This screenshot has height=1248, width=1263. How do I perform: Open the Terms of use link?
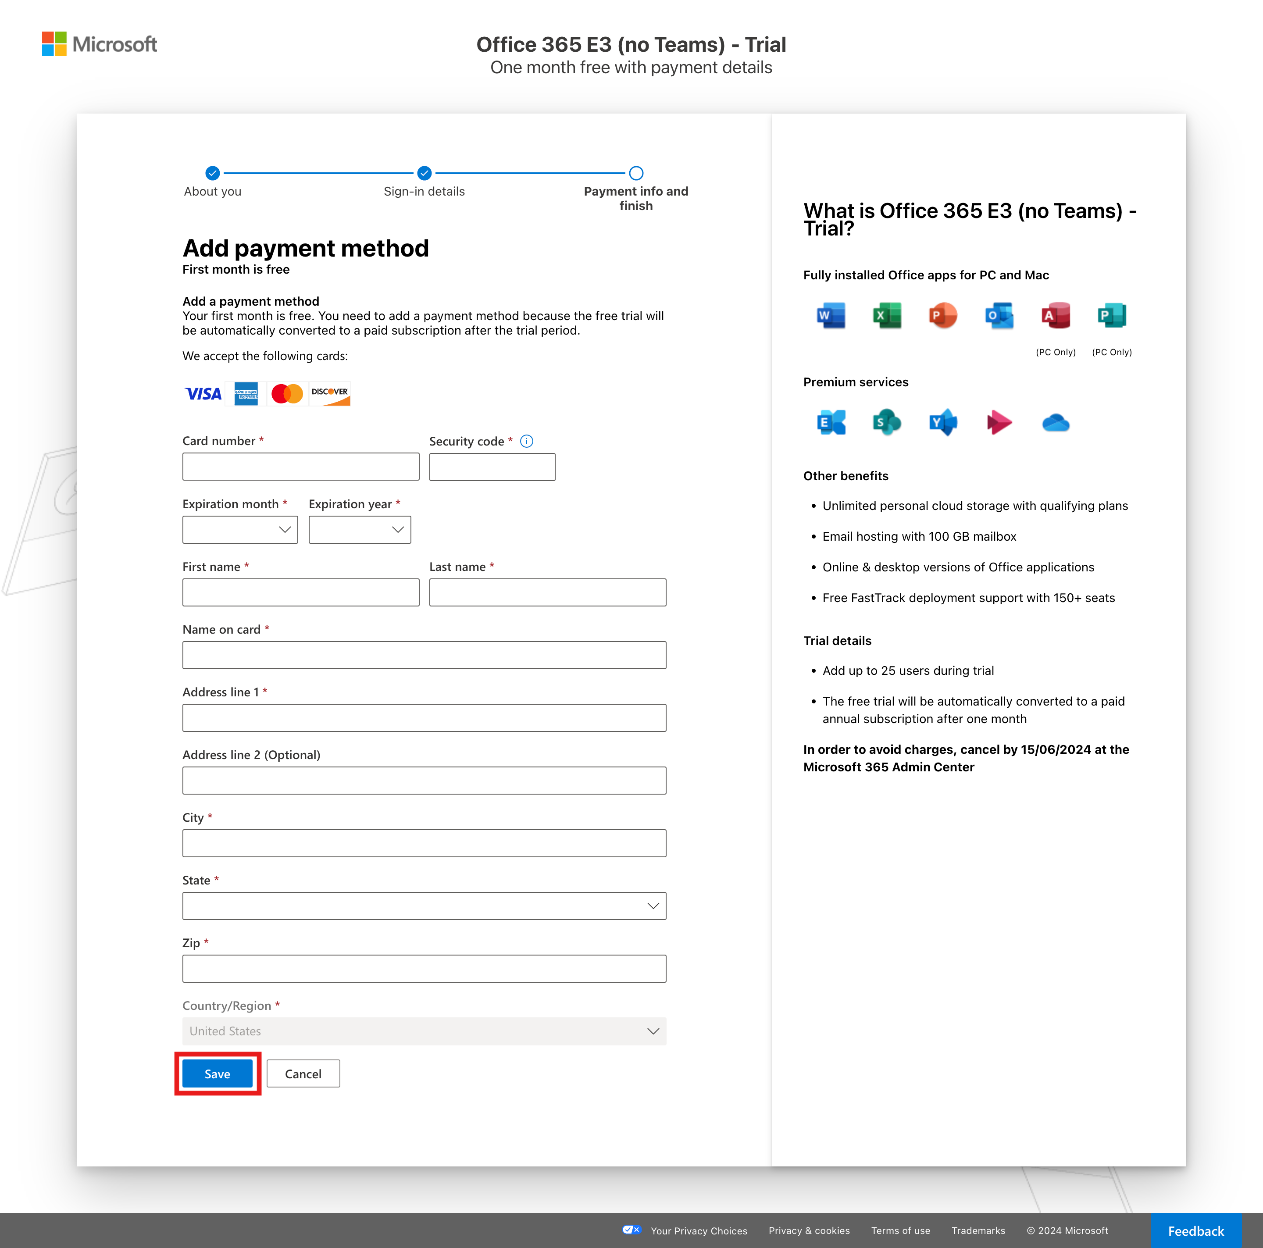pyautogui.click(x=901, y=1230)
